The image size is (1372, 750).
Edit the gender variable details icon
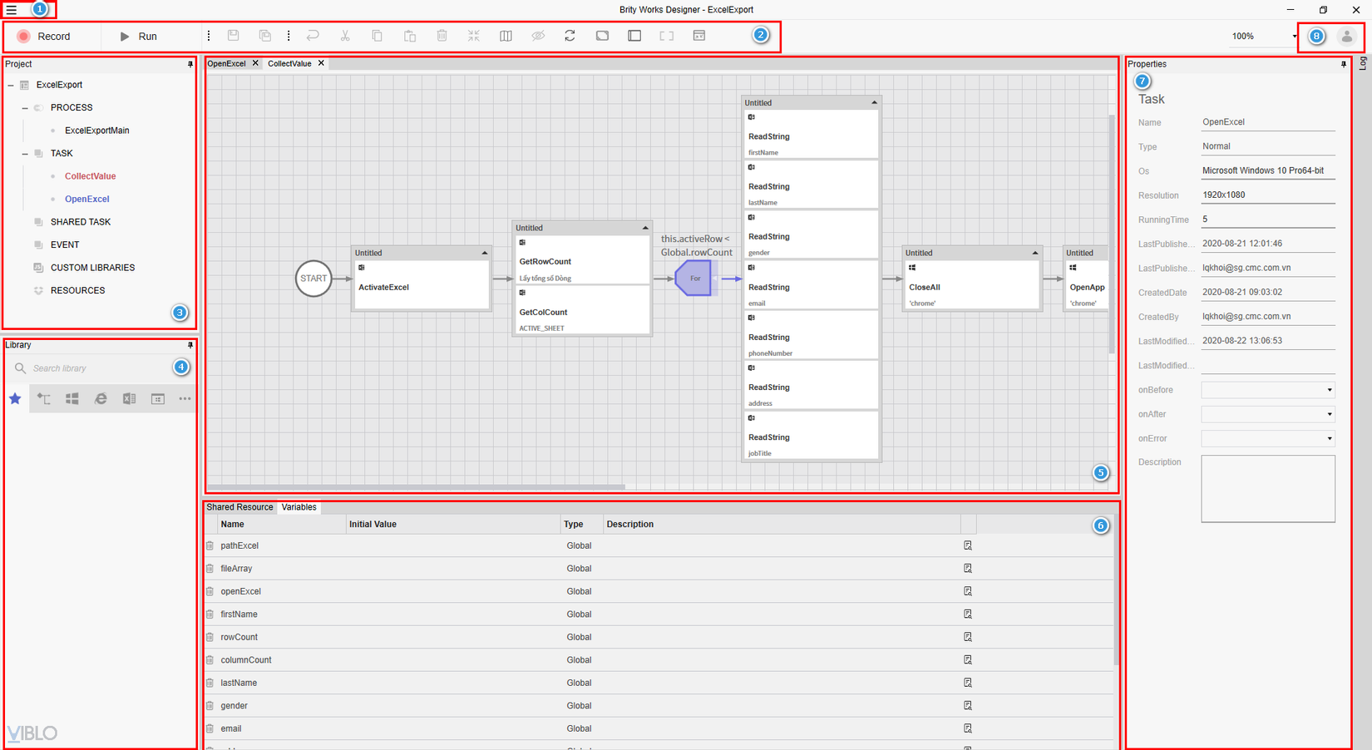tap(968, 706)
